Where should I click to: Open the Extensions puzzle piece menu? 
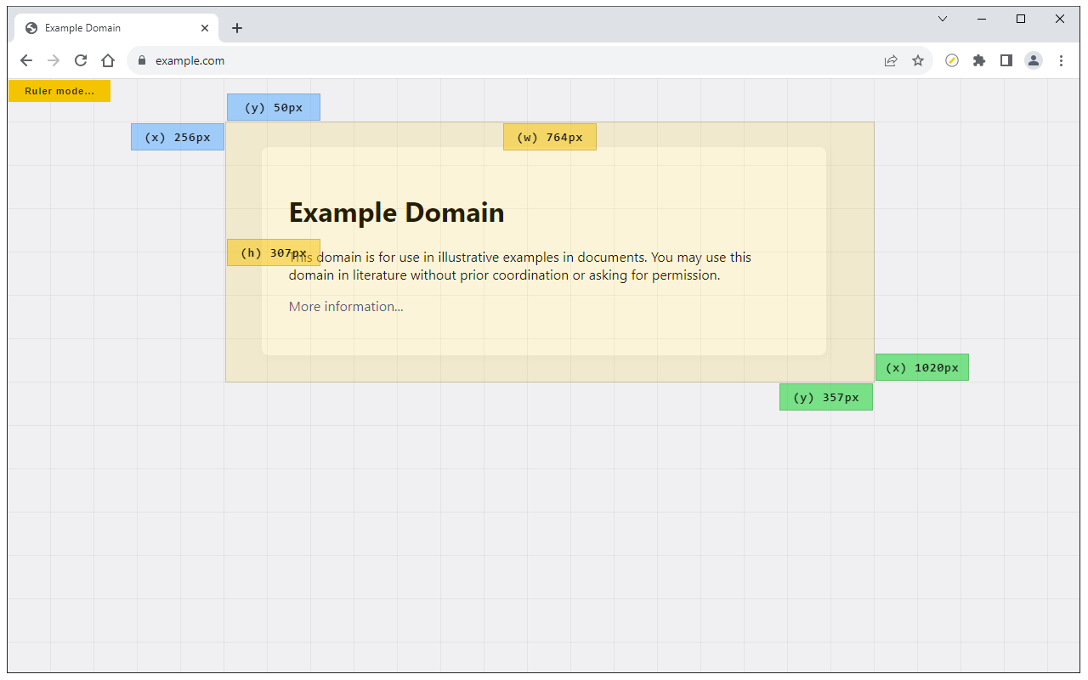click(x=979, y=60)
